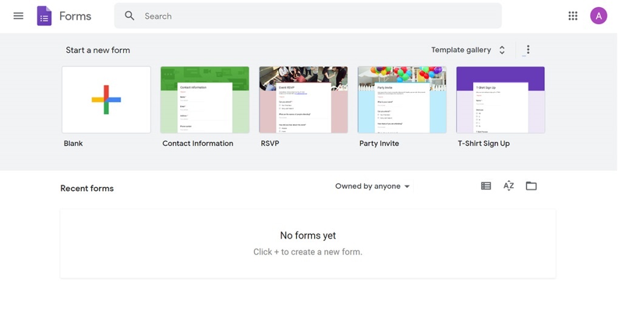Screen dimensions: 622x326
Task: Open the account avatar menu
Action: pos(598,16)
